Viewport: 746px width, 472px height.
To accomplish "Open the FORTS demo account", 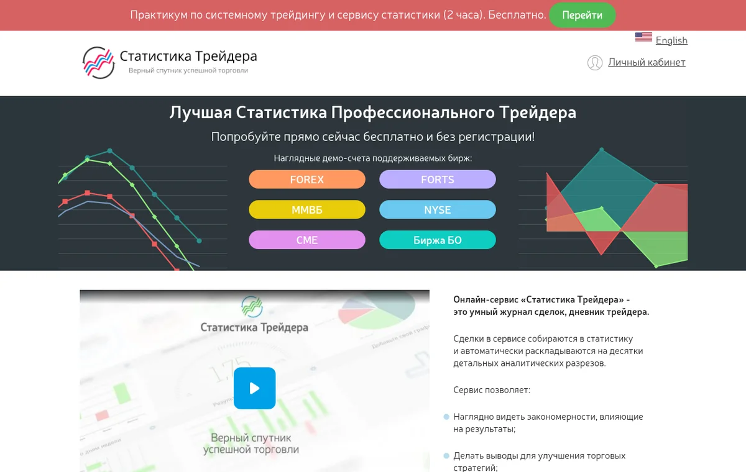I will pos(438,179).
